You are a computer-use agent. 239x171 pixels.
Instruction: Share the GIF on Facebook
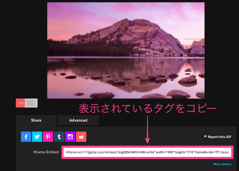tap(26, 137)
